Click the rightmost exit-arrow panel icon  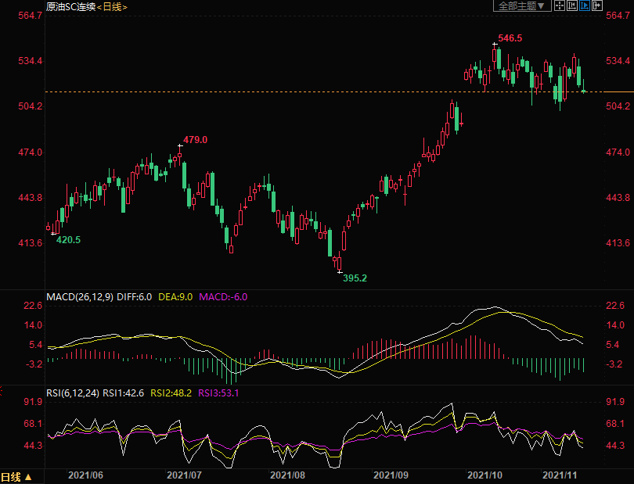point(597,5)
